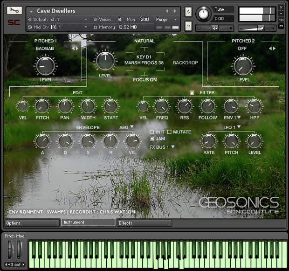Viewport: 289px width, 271px height.
Task: Shift keyboard octave up with right arrow
Action: pos(23,264)
